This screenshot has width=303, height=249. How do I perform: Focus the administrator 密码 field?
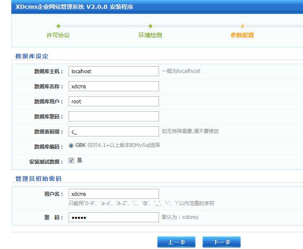(114, 217)
